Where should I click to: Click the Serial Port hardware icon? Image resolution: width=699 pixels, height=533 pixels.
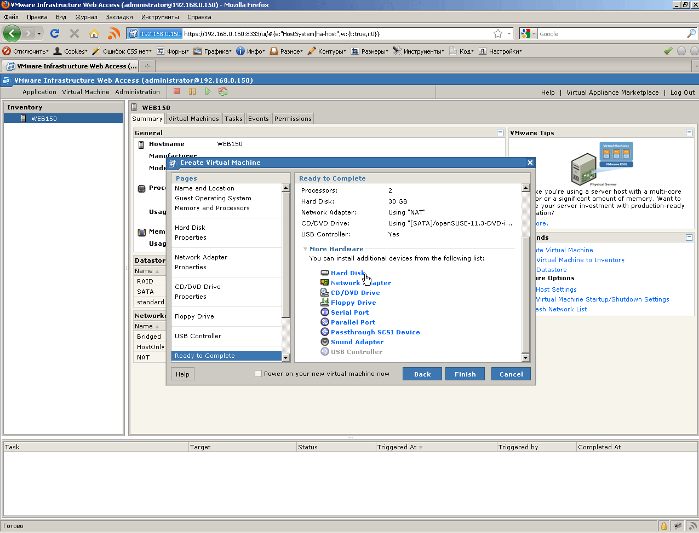[325, 312]
